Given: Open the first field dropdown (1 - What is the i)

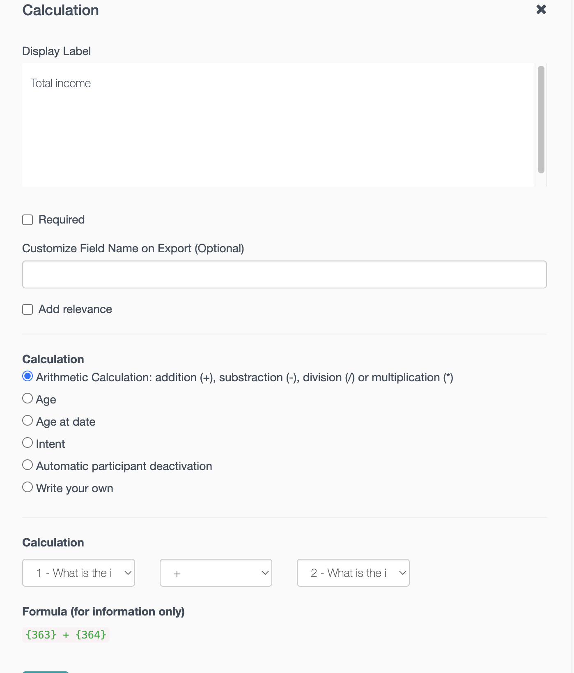Looking at the screenshot, I should coord(78,573).
